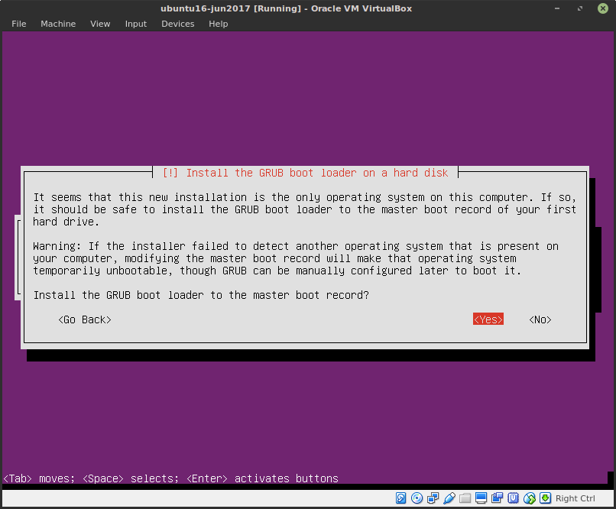This screenshot has width=616, height=509.
Task: Choose Go Back in the installer dialog
Action: (84, 319)
